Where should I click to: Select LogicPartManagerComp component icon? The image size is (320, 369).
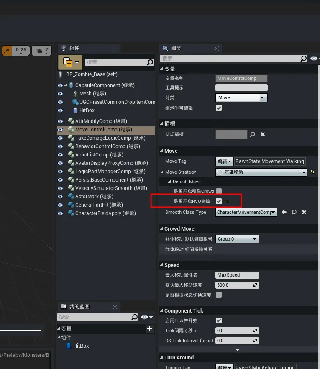point(71,171)
